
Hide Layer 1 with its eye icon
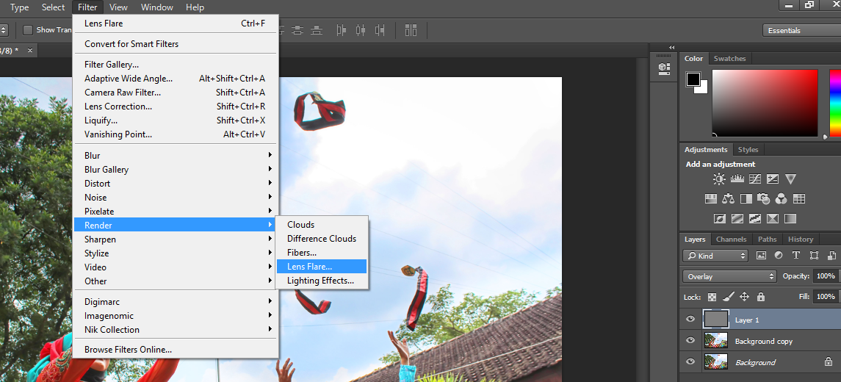(x=690, y=320)
